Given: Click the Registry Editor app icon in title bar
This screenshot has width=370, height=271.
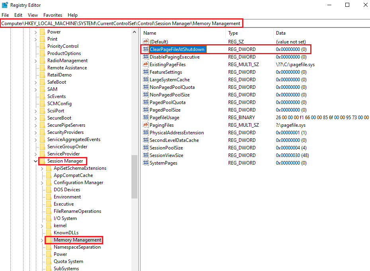Looking at the screenshot, I should click(x=5, y=5).
